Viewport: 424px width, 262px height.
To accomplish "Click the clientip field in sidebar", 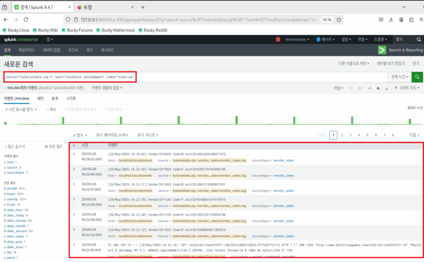I will pyautogui.click(x=12, y=199).
